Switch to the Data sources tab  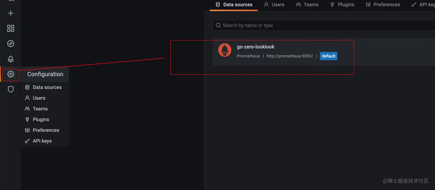click(x=234, y=5)
